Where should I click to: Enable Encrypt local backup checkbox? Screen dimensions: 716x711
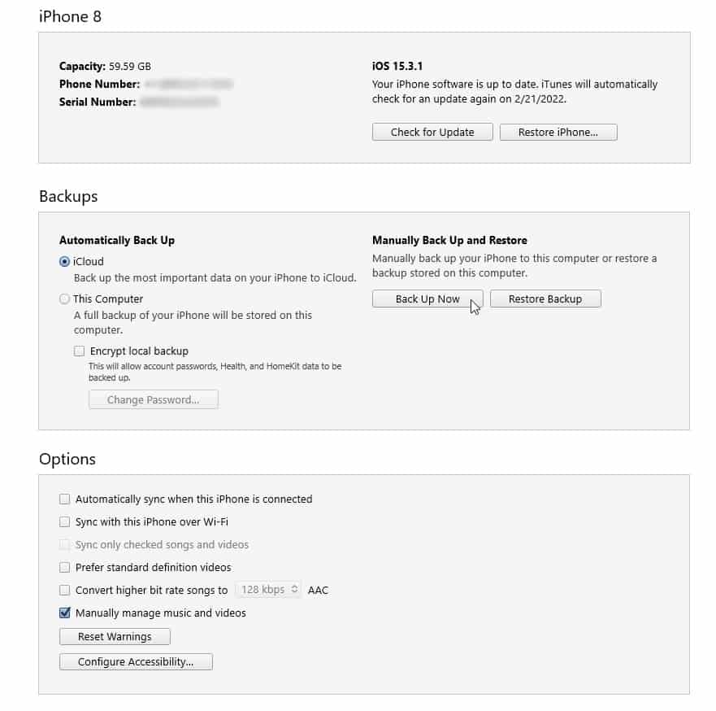[x=79, y=351]
